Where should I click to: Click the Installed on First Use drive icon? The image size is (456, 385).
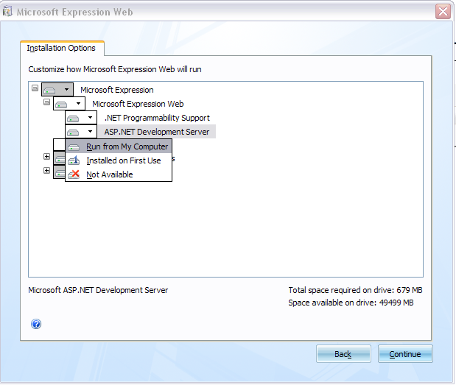coord(74,160)
